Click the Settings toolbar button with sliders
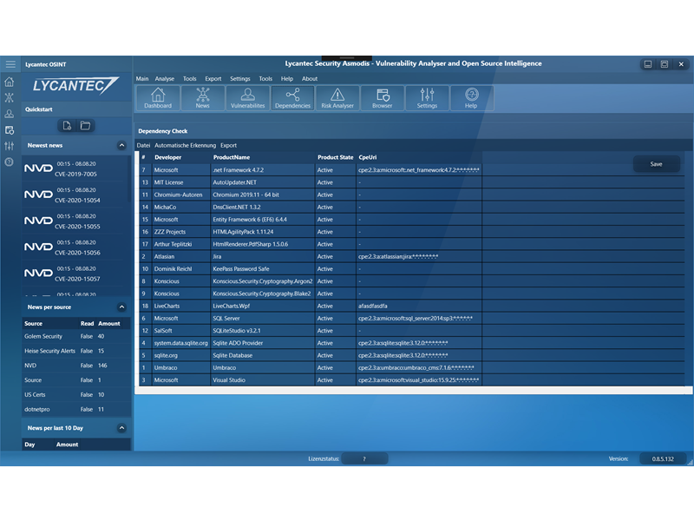 click(427, 98)
